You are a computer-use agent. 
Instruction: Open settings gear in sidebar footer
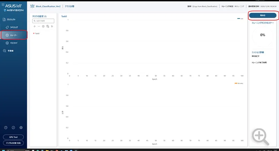coord(21,128)
